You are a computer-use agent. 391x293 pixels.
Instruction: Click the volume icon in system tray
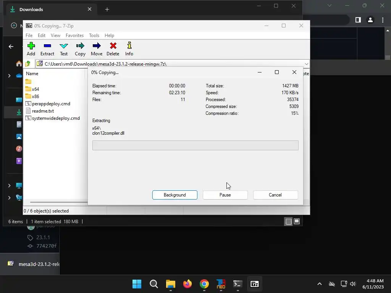tap(353, 284)
